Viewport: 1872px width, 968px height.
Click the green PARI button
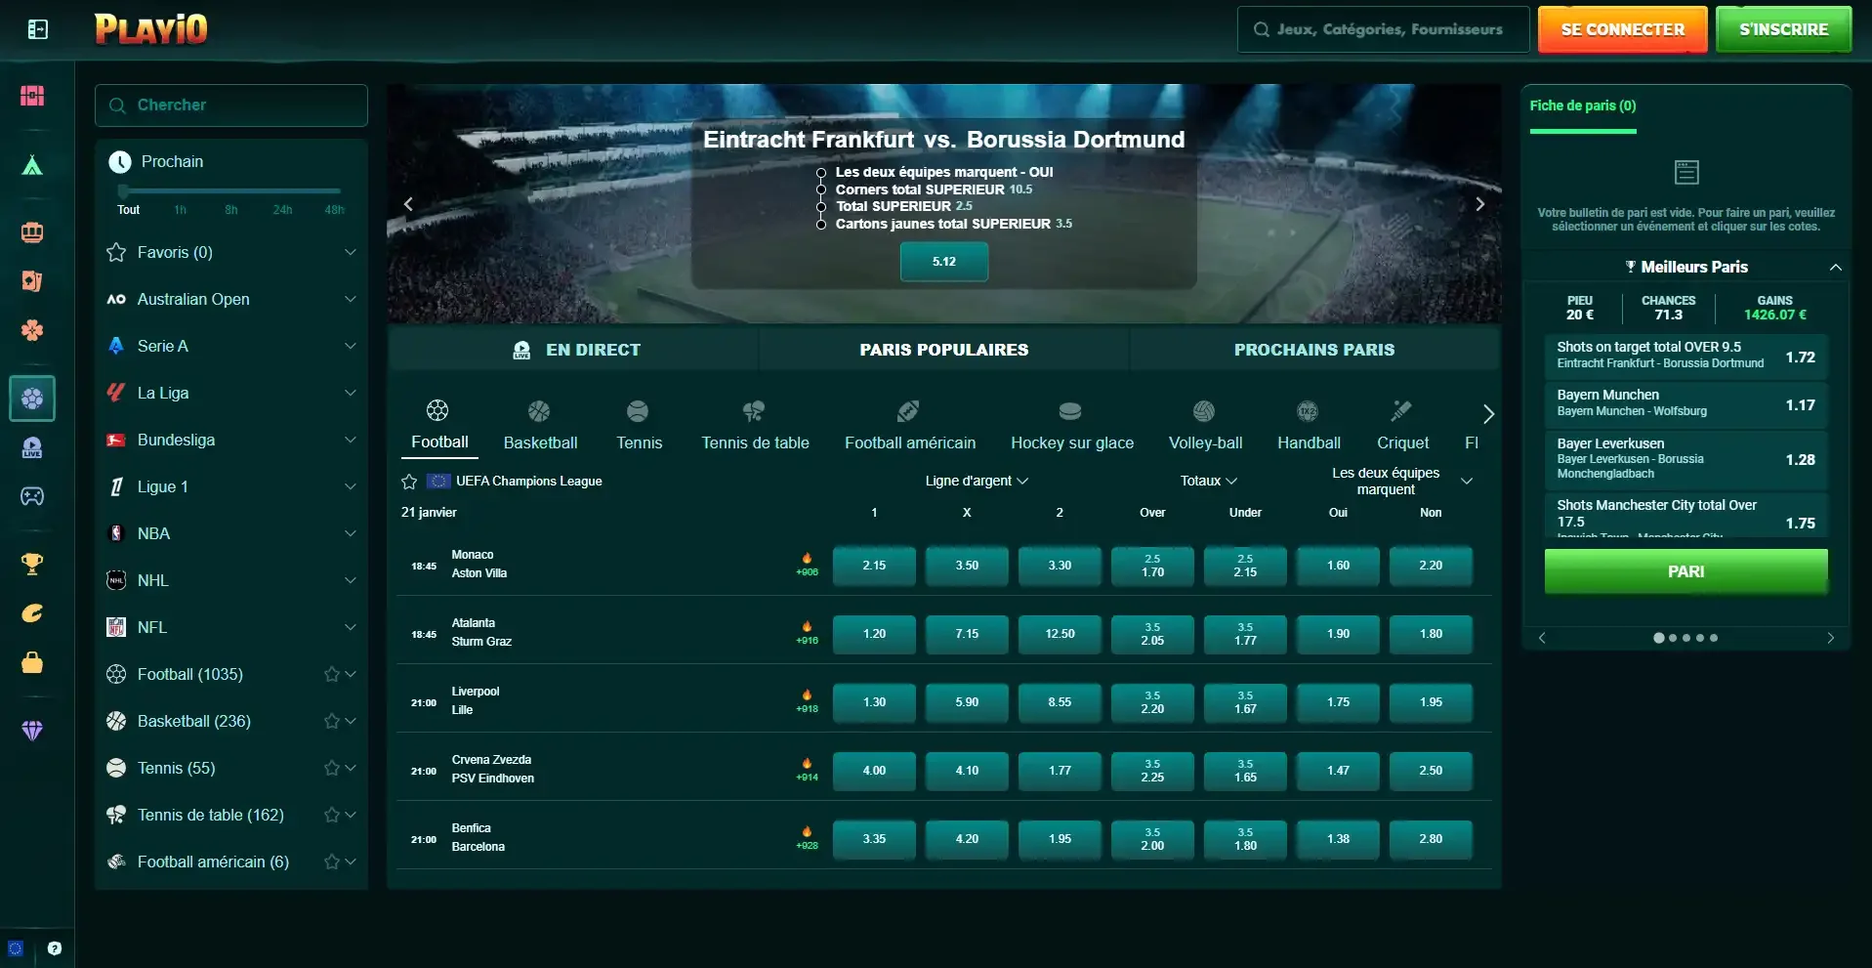(1685, 571)
